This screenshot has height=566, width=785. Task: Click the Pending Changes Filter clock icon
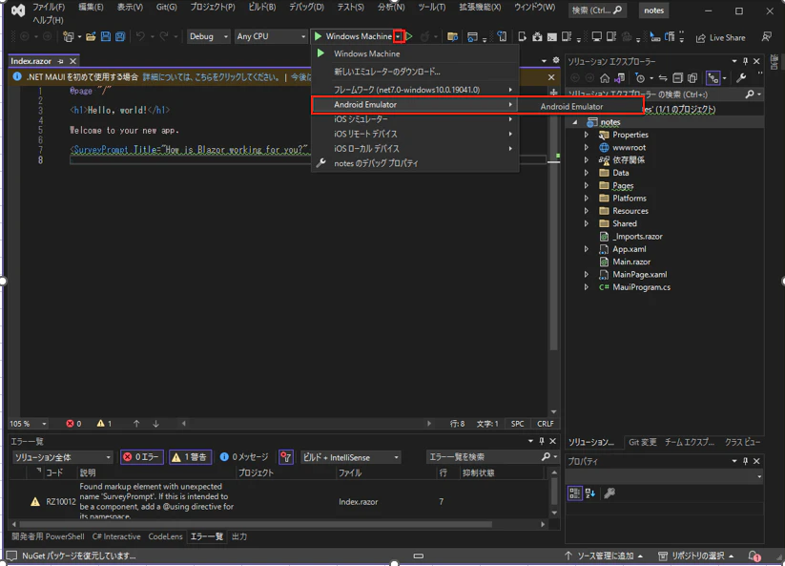click(x=640, y=78)
